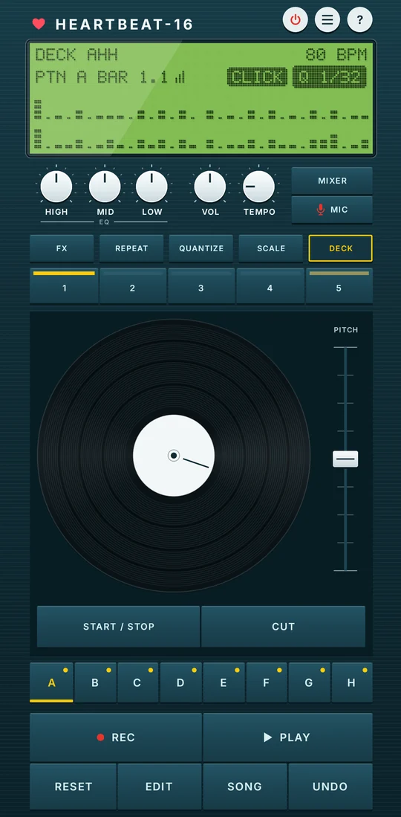The height and width of the screenshot is (817, 401).
Task: Switch to the SCALE mode tab
Action: (x=271, y=248)
